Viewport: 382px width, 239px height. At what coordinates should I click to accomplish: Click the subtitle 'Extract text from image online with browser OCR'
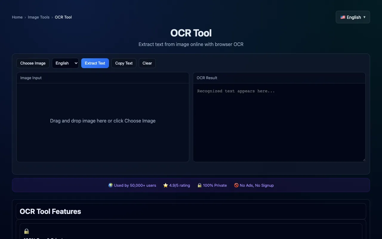coord(191,44)
